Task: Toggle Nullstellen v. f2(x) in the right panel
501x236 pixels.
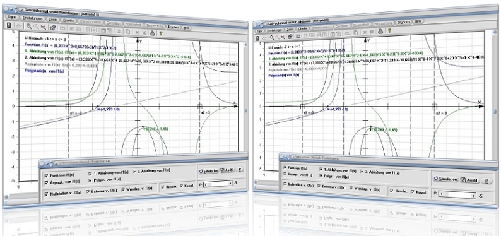Action: (285, 184)
